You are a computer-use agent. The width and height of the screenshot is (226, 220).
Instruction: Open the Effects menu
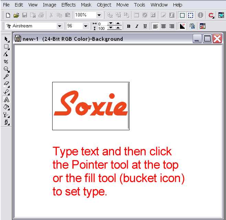[68, 5]
